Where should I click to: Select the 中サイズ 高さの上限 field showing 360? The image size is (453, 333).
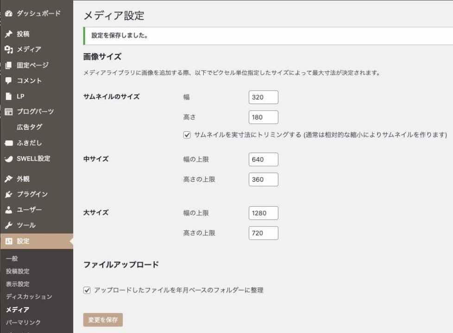264,179
